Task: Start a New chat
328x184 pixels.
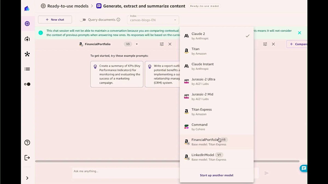Action: [55, 20]
